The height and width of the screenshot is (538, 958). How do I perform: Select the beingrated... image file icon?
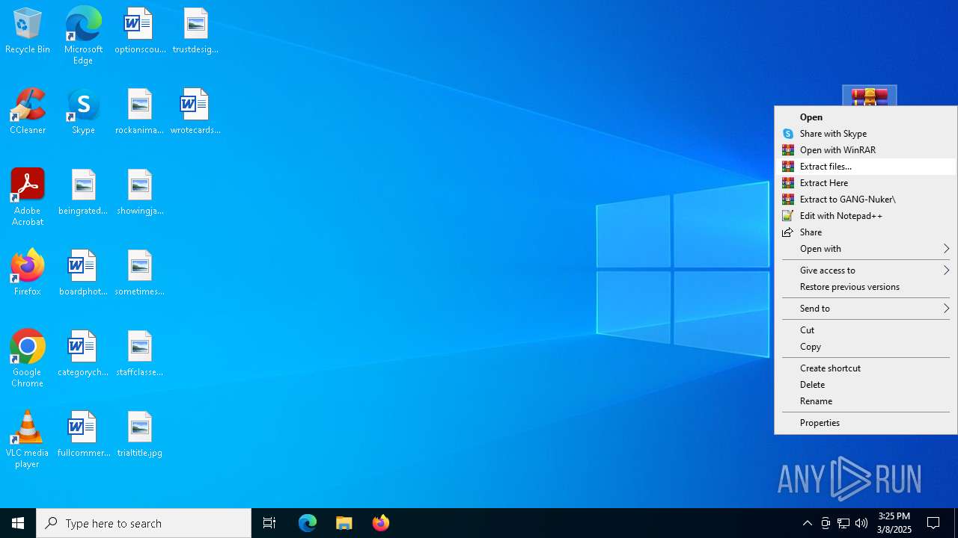(83, 193)
